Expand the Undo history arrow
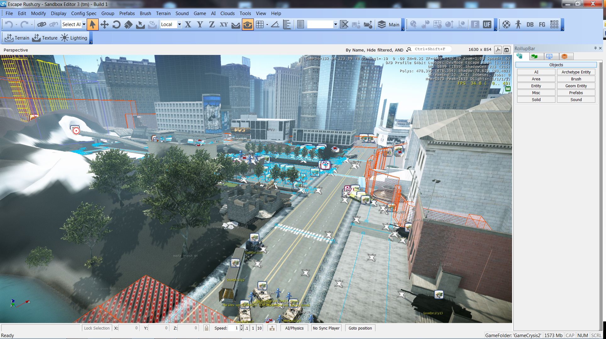This screenshot has width=606, height=339. [16, 24]
